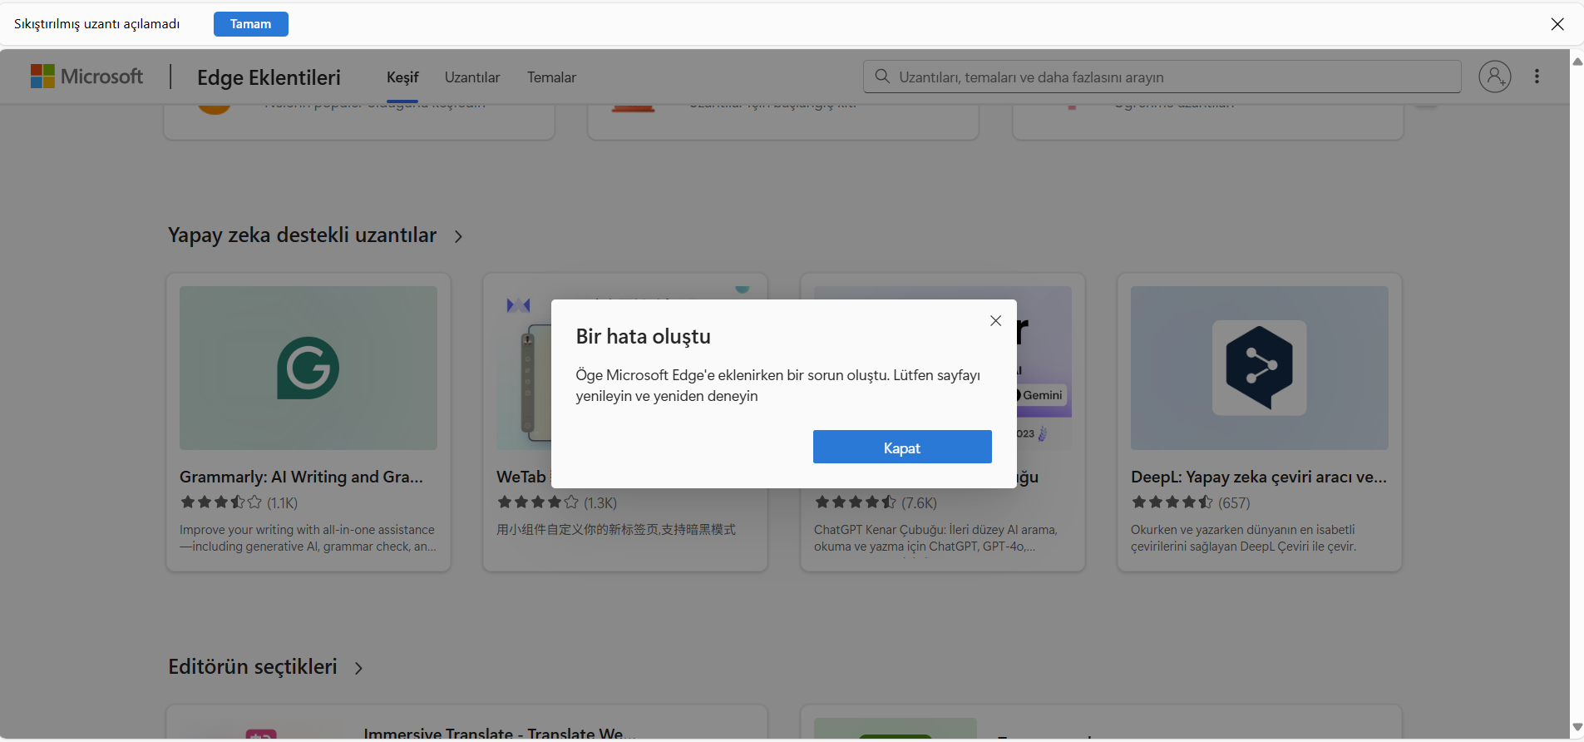Click the page scrollbar down arrow

[1577, 728]
